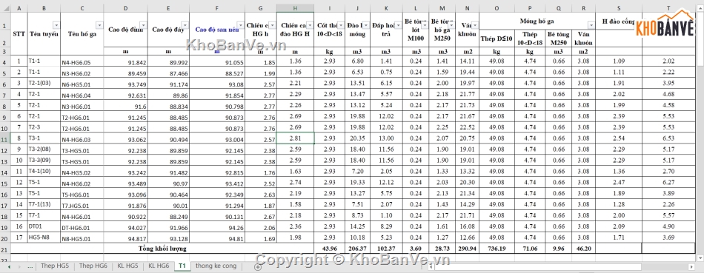
Task: Select row 11 header
Action: coord(5,138)
